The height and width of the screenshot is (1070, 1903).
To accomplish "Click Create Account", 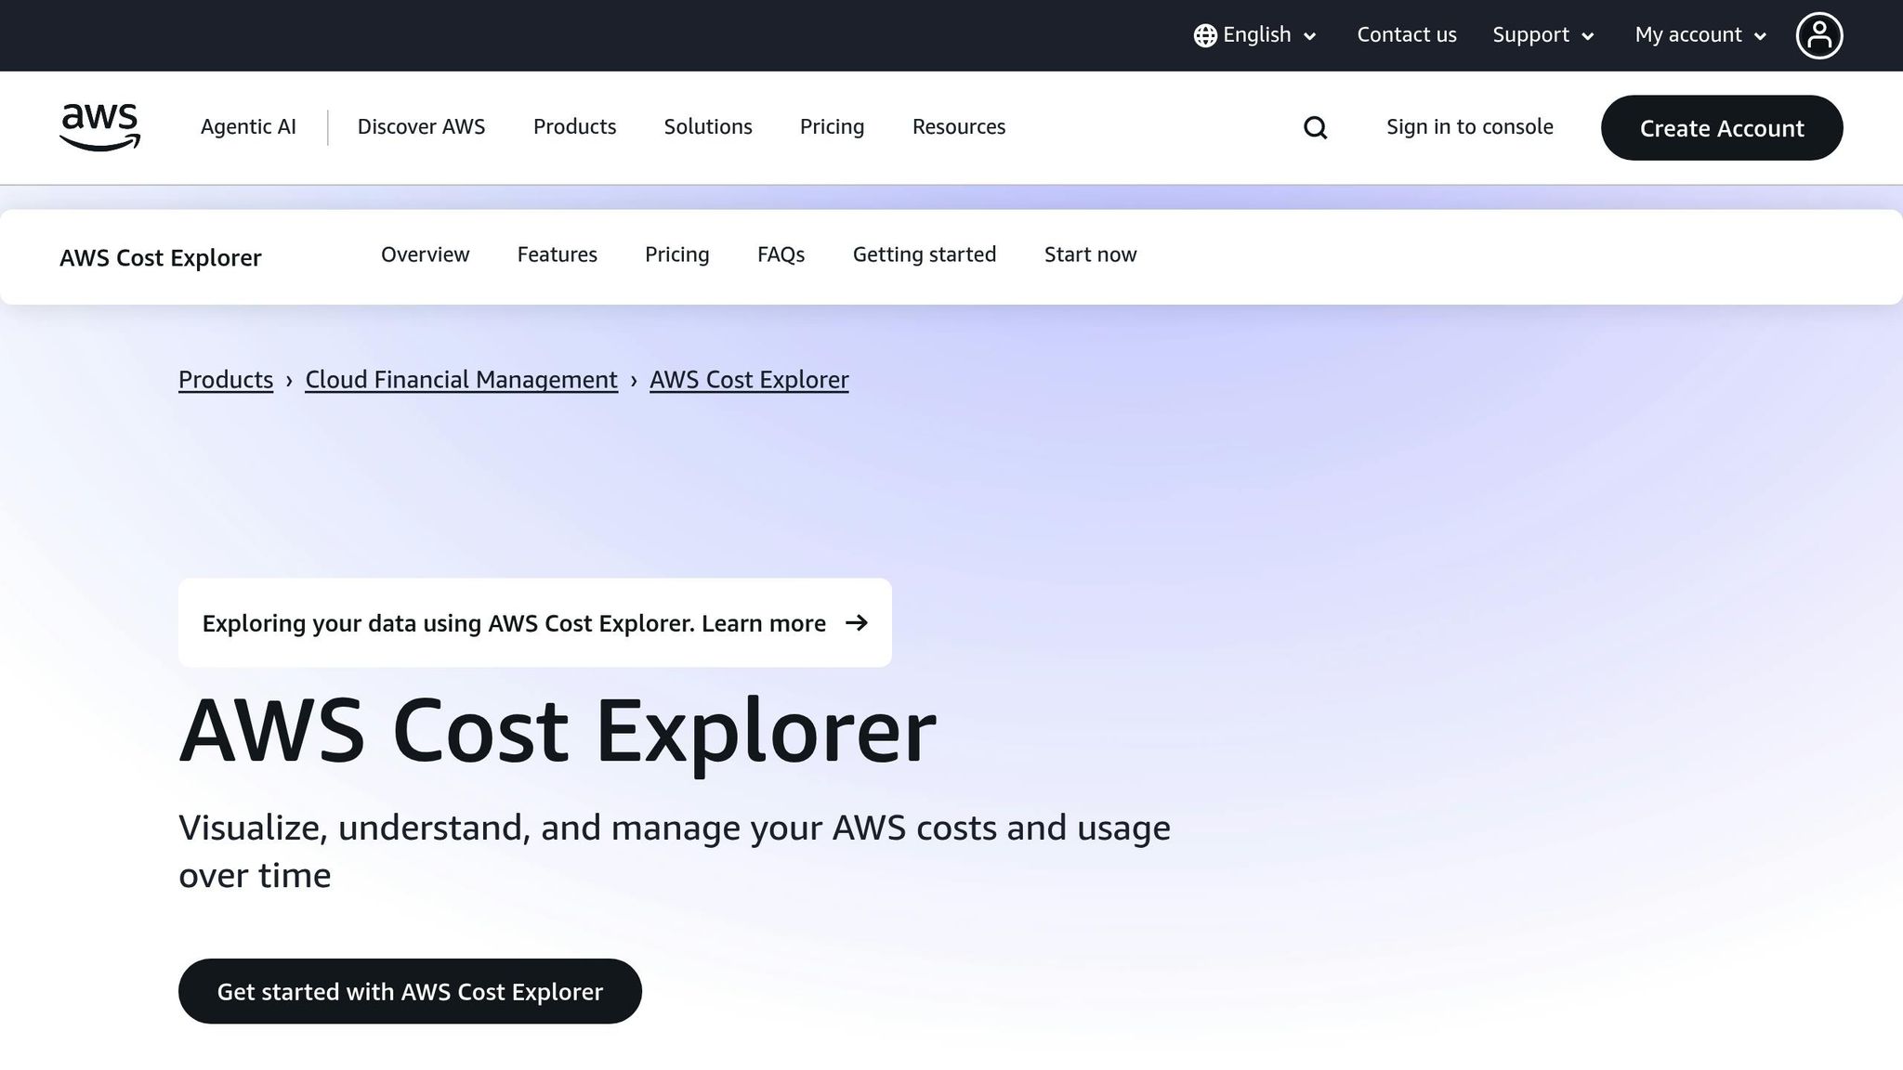I will click(1721, 128).
